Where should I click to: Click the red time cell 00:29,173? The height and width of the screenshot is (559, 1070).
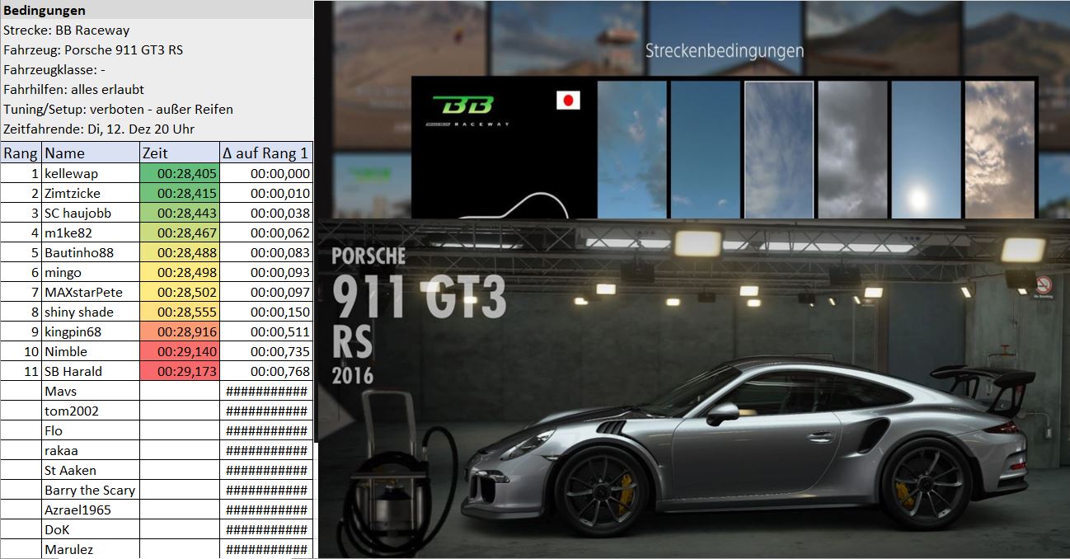(x=180, y=371)
